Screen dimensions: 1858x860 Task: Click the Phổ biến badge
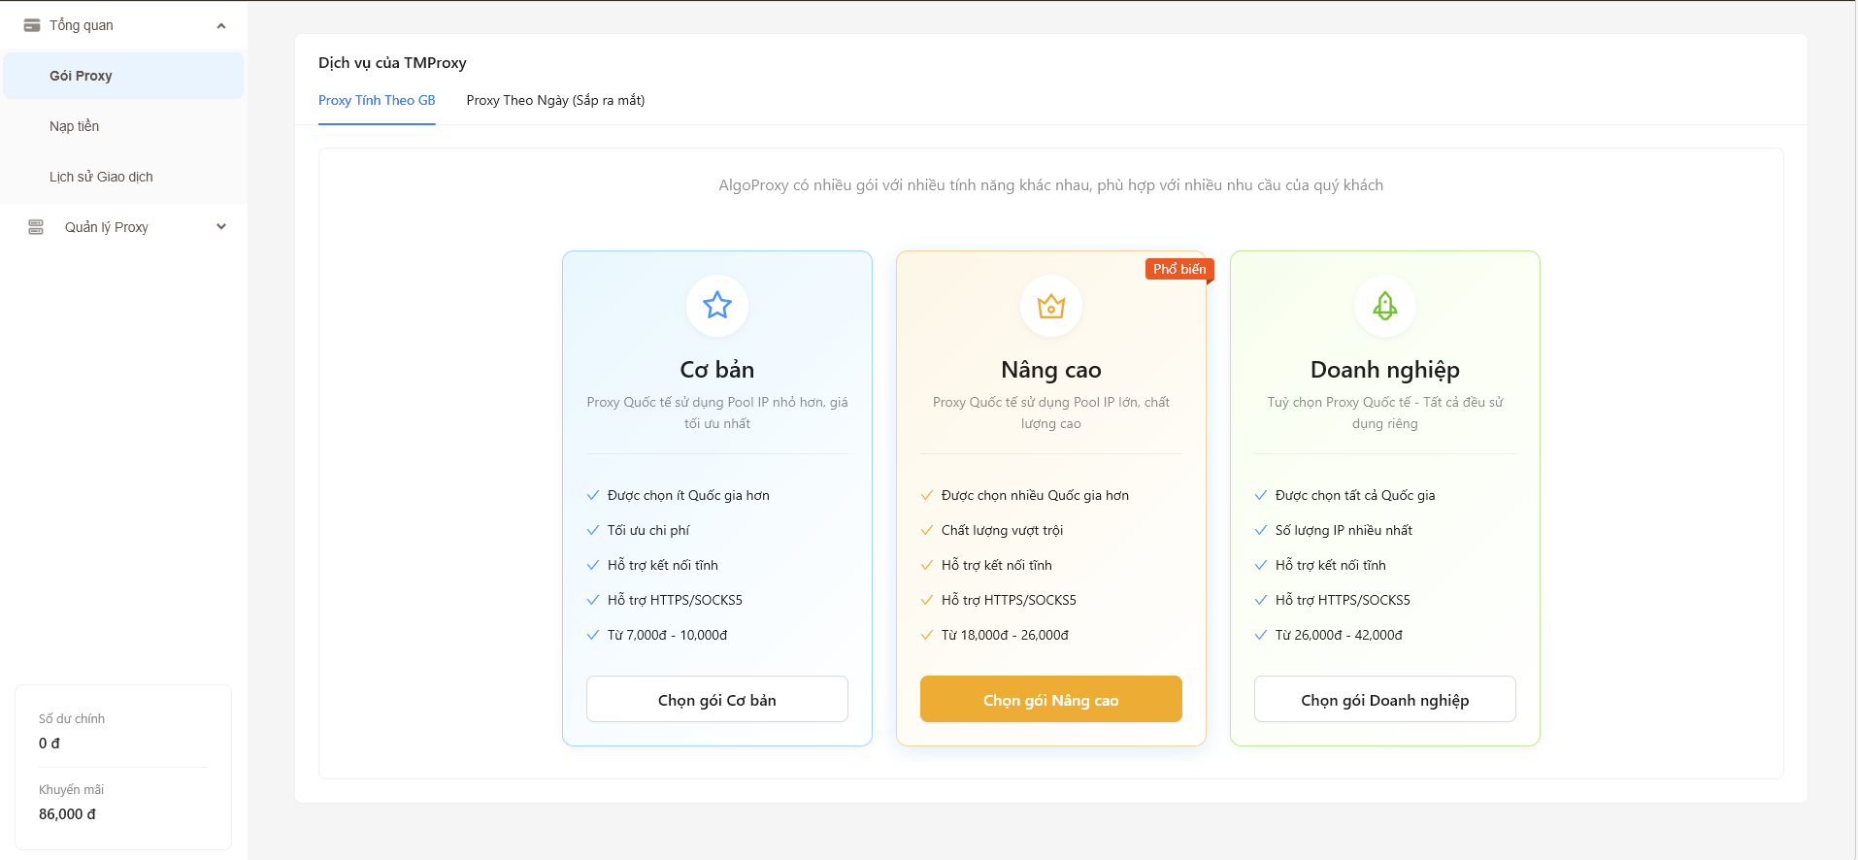click(1179, 269)
